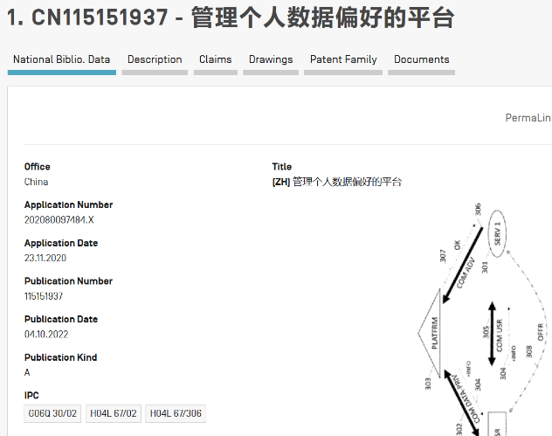Select the publication number 115151937
The width and height of the screenshot is (552, 436).
(44, 296)
